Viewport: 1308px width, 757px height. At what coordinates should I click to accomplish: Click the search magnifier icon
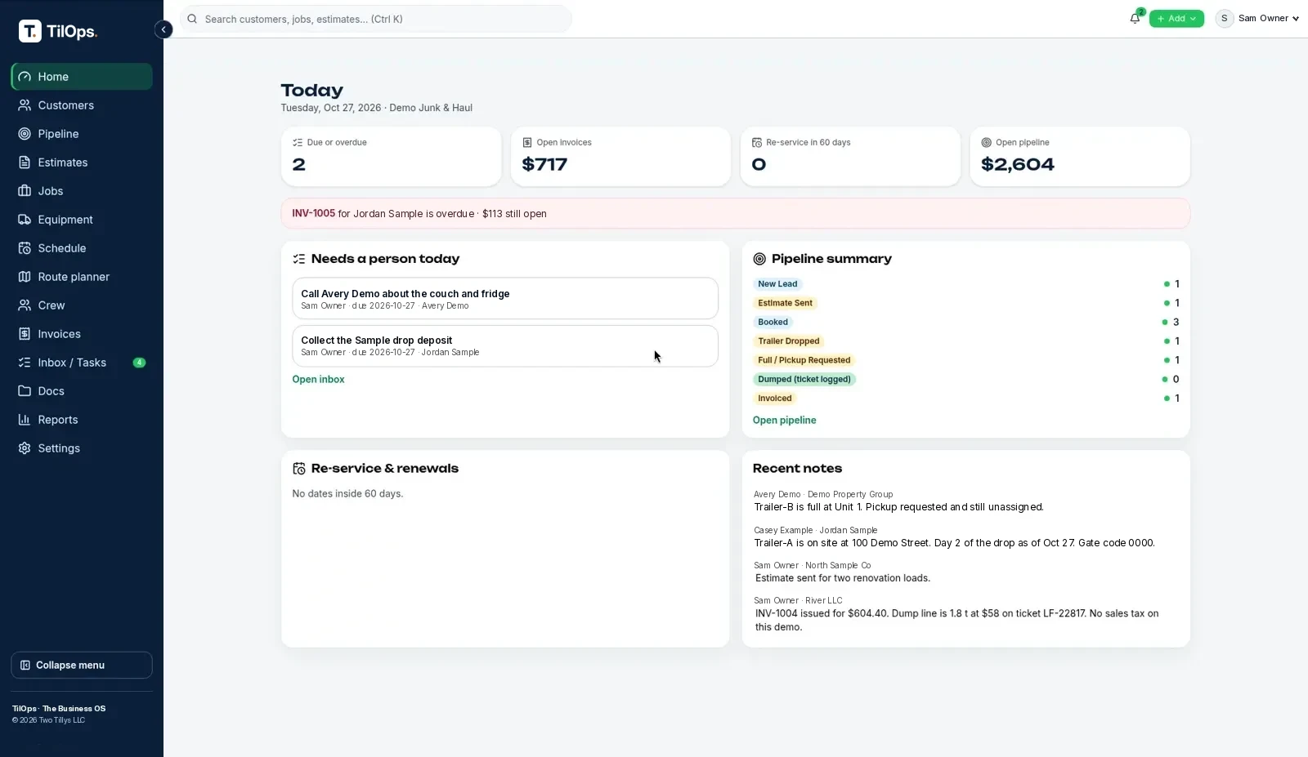point(192,19)
